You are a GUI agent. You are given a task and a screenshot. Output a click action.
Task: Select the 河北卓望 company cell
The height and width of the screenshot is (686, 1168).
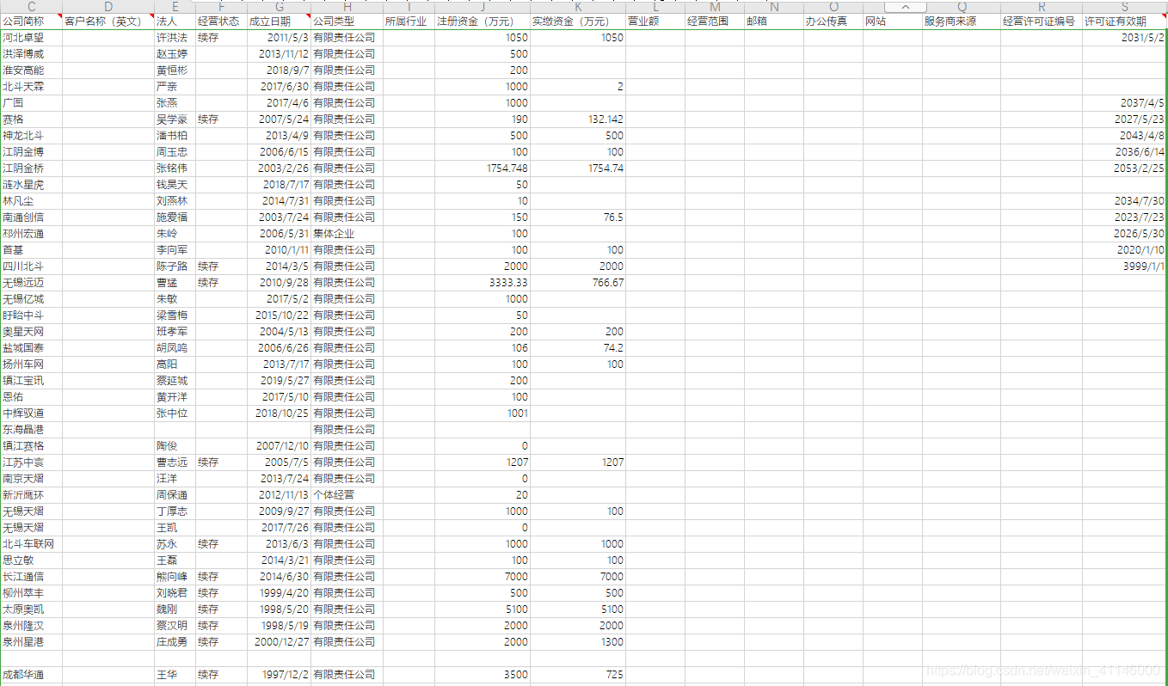pos(31,37)
